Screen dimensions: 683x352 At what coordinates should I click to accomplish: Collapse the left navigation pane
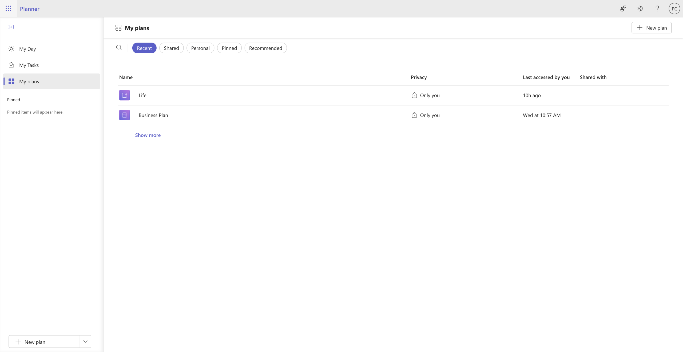coord(11,27)
